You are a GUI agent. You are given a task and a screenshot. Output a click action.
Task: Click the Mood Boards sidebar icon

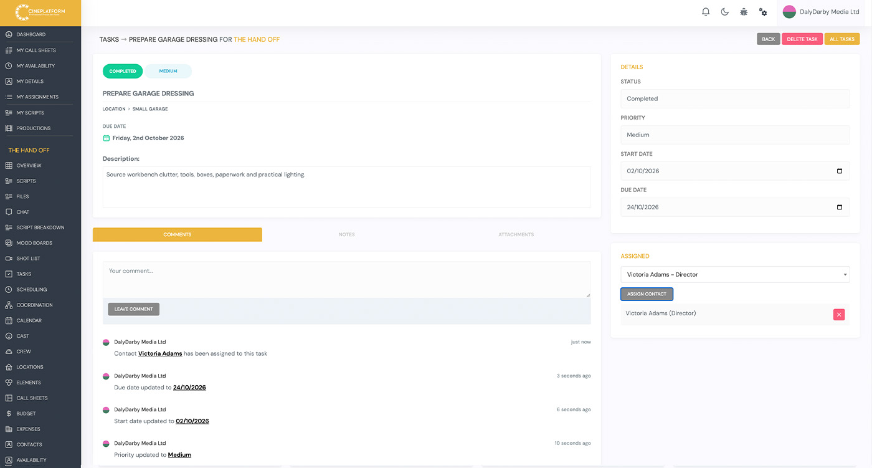[x=9, y=243]
